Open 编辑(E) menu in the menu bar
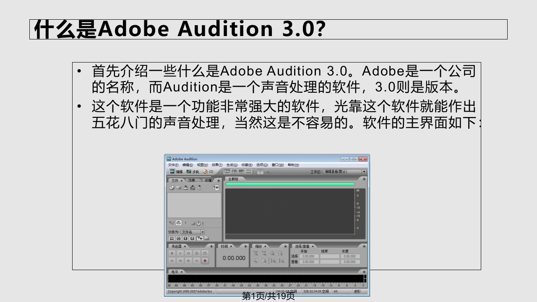The width and height of the screenshot is (537, 302). 188,165
